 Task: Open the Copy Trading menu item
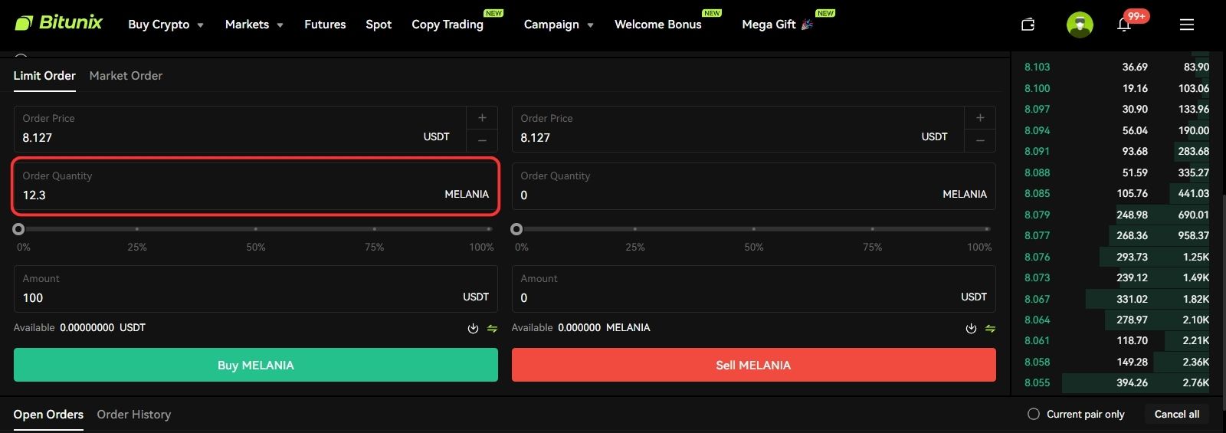click(x=447, y=25)
